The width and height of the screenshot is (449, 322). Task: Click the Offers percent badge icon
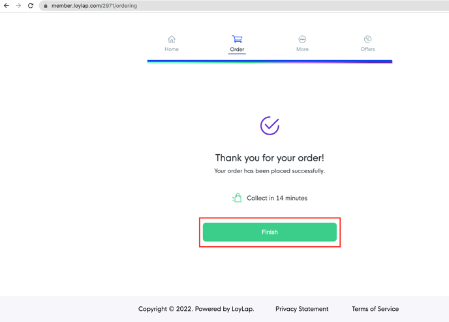point(367,39)
